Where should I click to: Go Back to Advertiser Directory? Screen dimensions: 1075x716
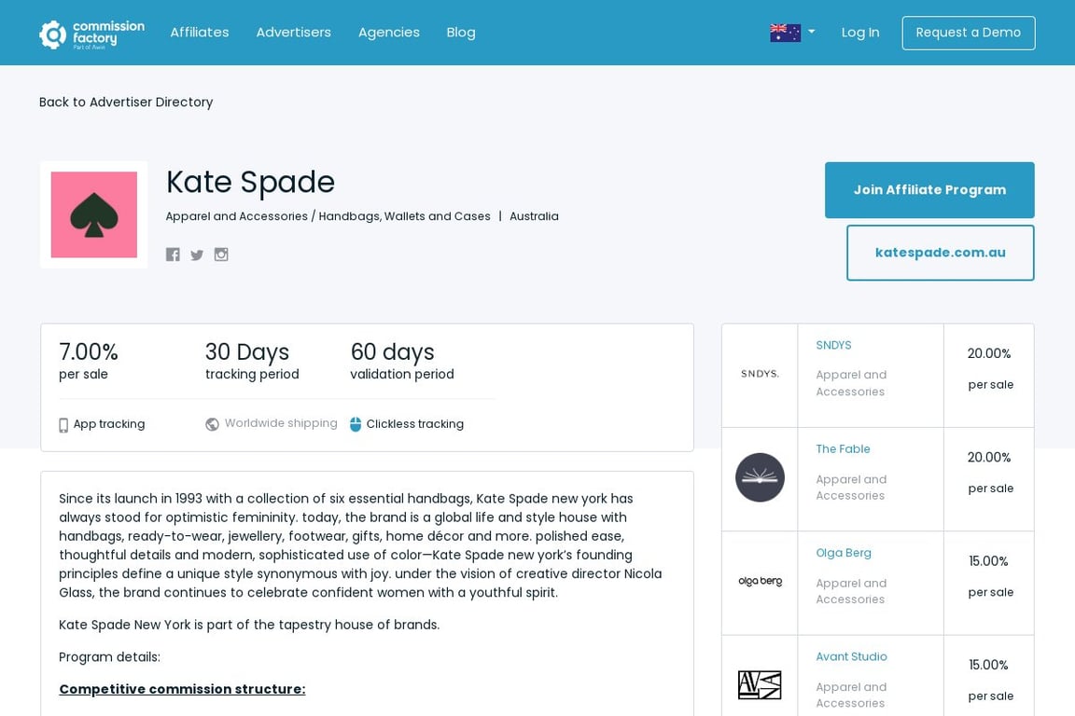(x=126, y=103)
